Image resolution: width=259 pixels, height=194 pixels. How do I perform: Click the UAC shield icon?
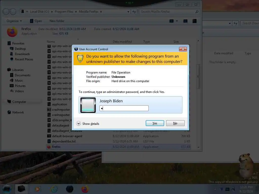(x=80, y=59)
